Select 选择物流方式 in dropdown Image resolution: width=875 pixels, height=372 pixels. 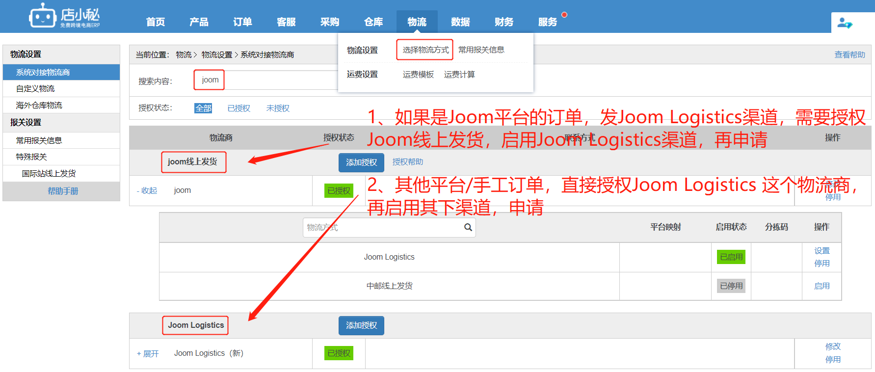click(425, 50)
